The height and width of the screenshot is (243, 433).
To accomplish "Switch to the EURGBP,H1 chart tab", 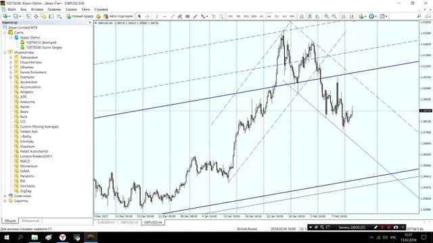I will pos(106,222).
